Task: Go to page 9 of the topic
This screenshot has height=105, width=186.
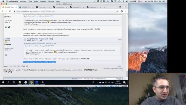Action: pyautogui.click(x=21, y=66)
